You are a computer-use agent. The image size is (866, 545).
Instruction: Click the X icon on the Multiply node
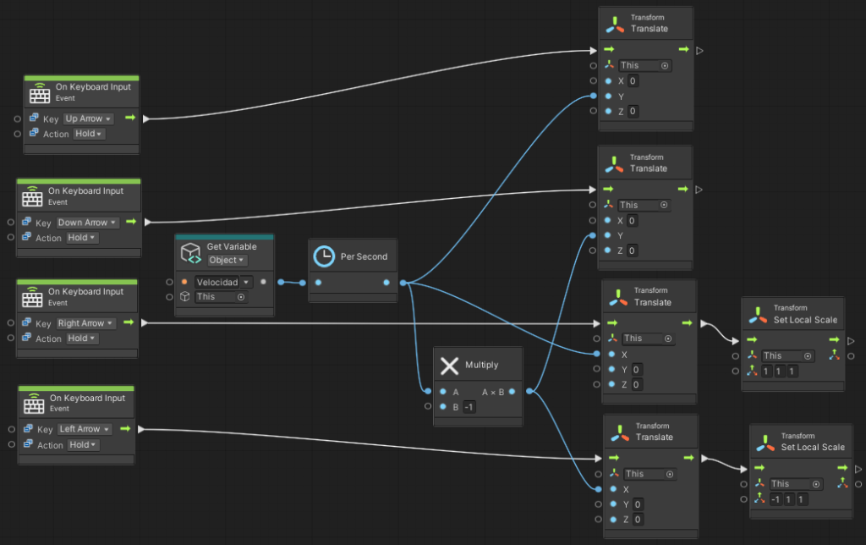[x=449, y=365]
